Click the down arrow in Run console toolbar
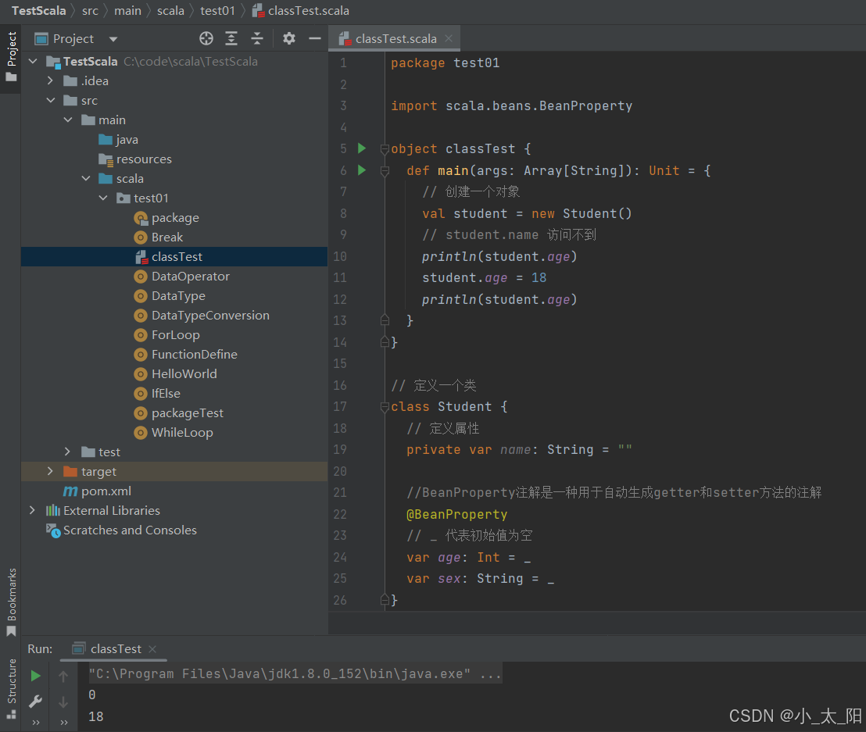866x732 pixels. 63,702
